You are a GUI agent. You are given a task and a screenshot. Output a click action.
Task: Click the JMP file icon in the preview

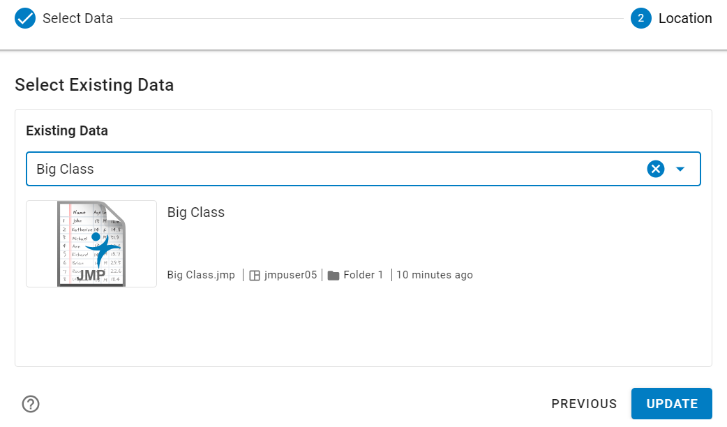tap(91, 244)
